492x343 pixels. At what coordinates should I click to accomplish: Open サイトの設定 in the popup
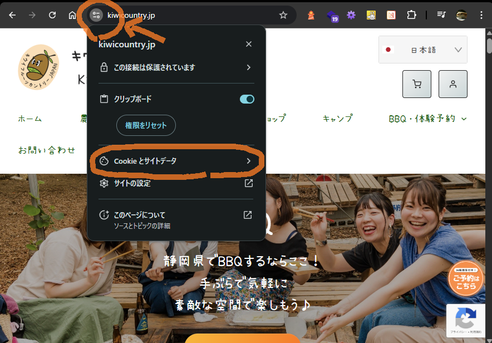tap(175, 183)
